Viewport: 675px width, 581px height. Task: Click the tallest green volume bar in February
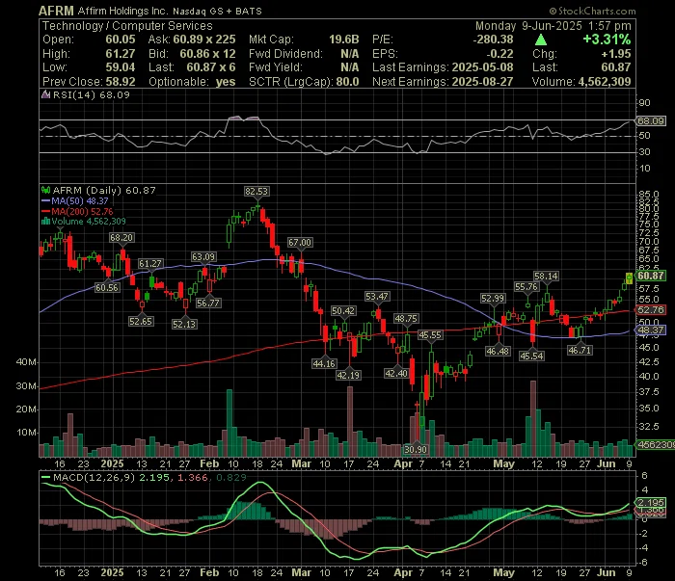click(x=229, y=423)
